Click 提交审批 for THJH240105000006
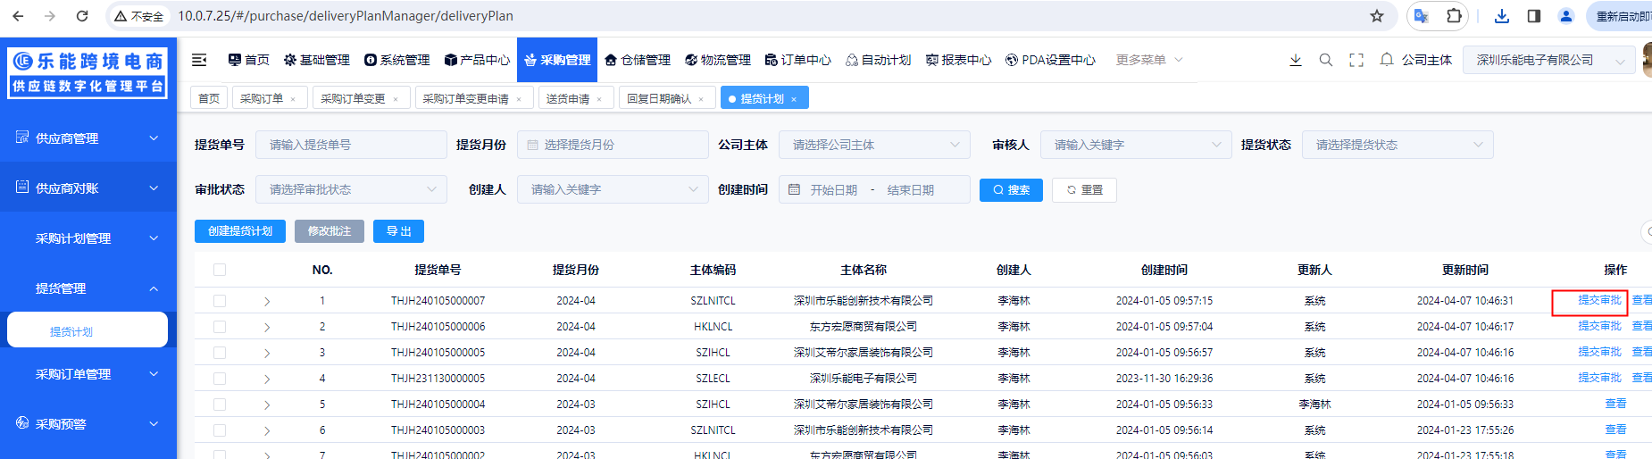Screen dimensions: 1652x459 pos(1599,326)
